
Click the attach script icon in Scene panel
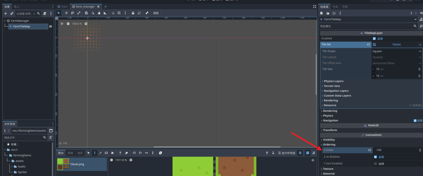pyautogui.click(x=45, y=14)
